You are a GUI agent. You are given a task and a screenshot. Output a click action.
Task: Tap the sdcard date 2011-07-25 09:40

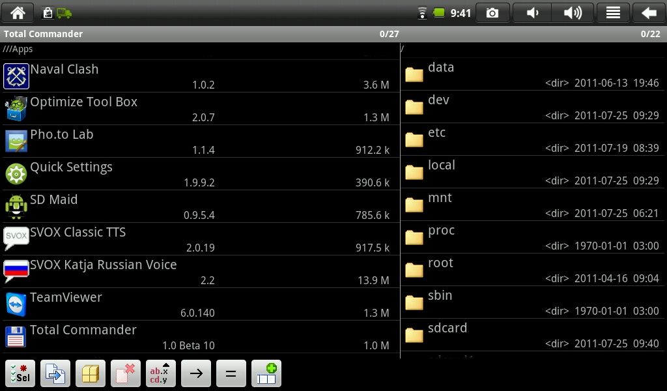(616, 343)
